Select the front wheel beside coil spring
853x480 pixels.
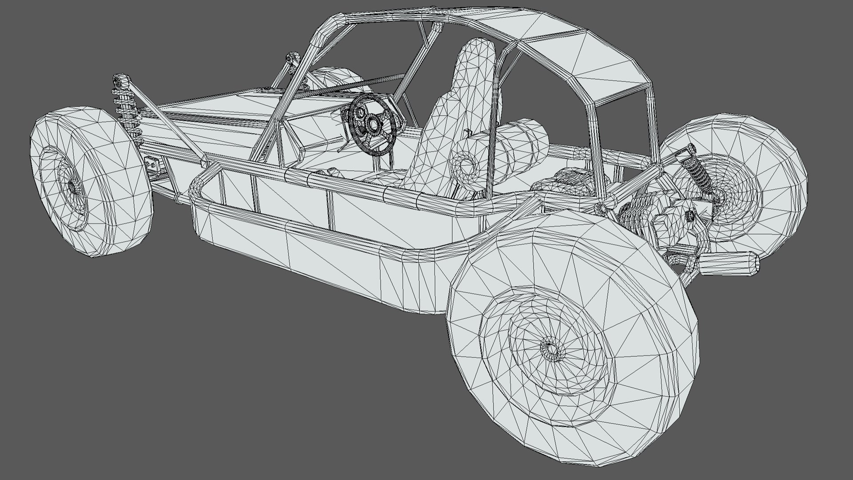tap(92, 182)
